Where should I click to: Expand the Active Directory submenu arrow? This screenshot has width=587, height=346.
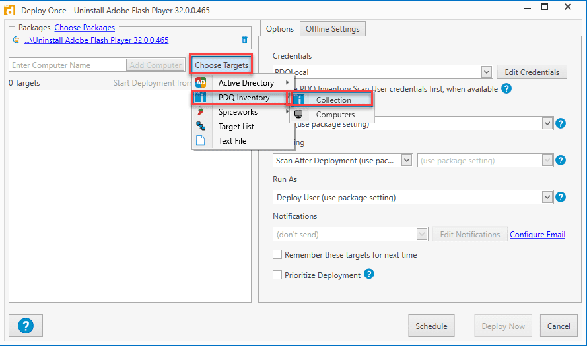click(x=287, y=82)
